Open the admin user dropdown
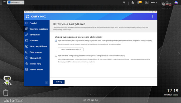This screenshot has width=181, height=103. pyautogui.click(x=154, y=2)
